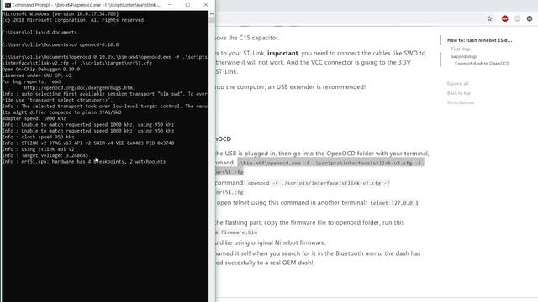
Task: Open the Command Prompt title bar icon menu
Action: click(8, 5)
